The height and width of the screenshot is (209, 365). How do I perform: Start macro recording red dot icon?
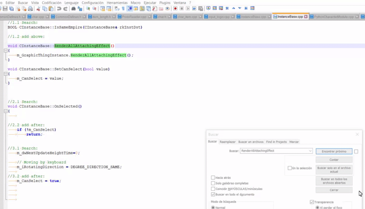pos(175,9)
